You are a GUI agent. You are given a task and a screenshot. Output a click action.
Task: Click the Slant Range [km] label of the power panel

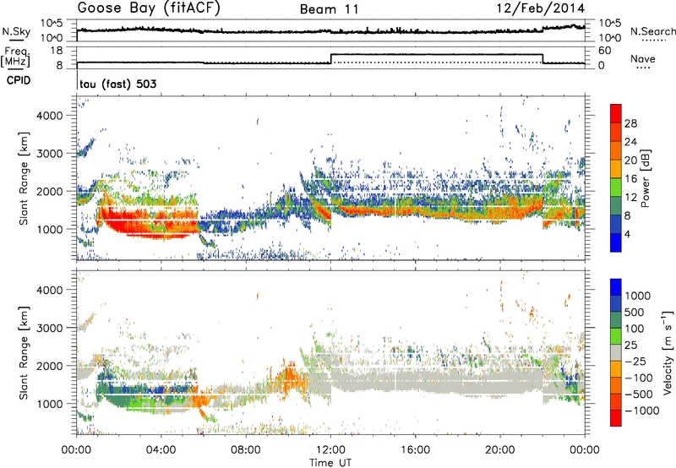[24, 178]
